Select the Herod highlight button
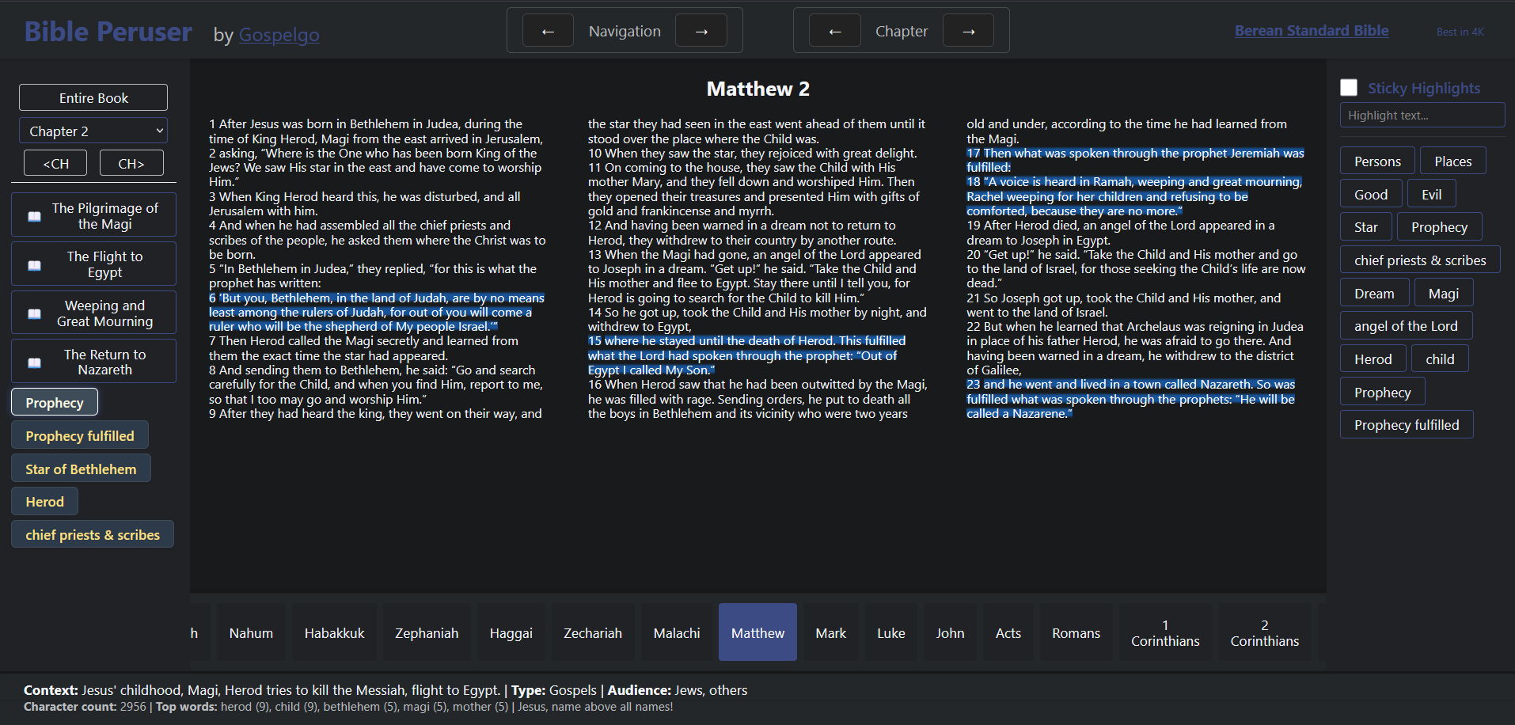1515x725 pixels. tap(1372, 359)
